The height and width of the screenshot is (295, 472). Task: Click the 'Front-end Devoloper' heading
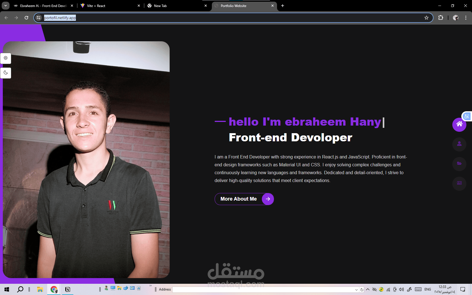click(291, 138)
